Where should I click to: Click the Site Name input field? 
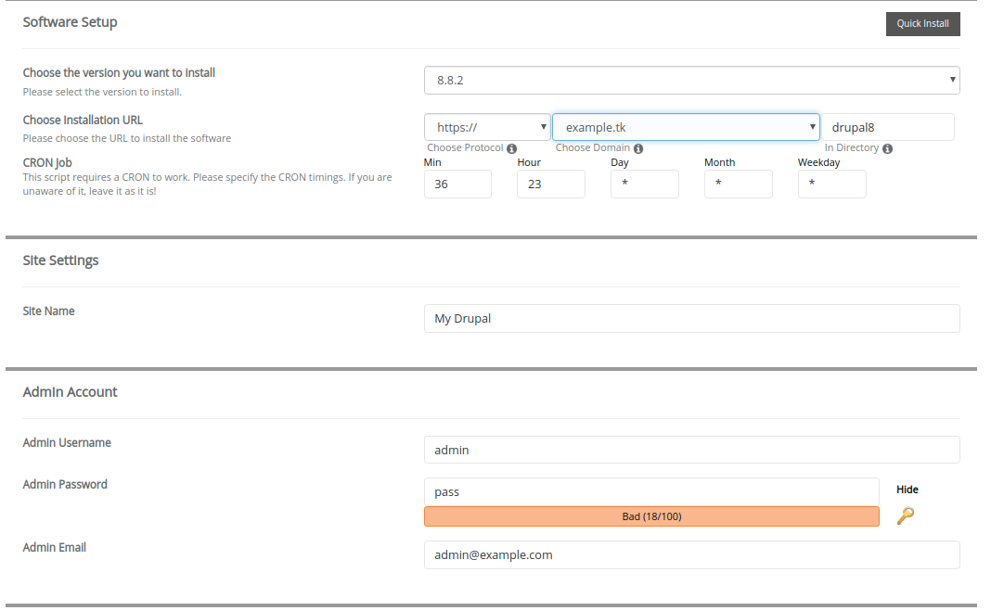tap(691, 318)
